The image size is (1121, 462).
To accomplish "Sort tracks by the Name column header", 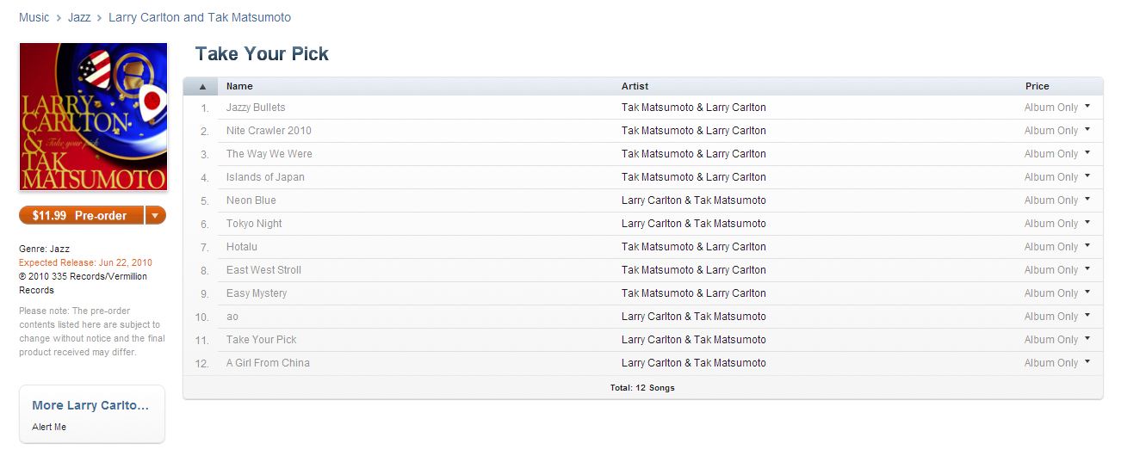I will click(239, 86).
